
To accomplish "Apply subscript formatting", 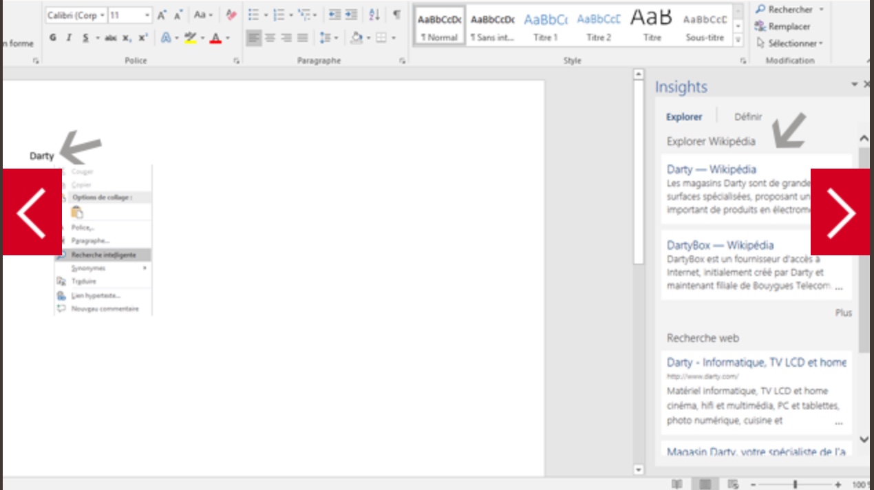I will pyautogui.click(x=127, y=38).
